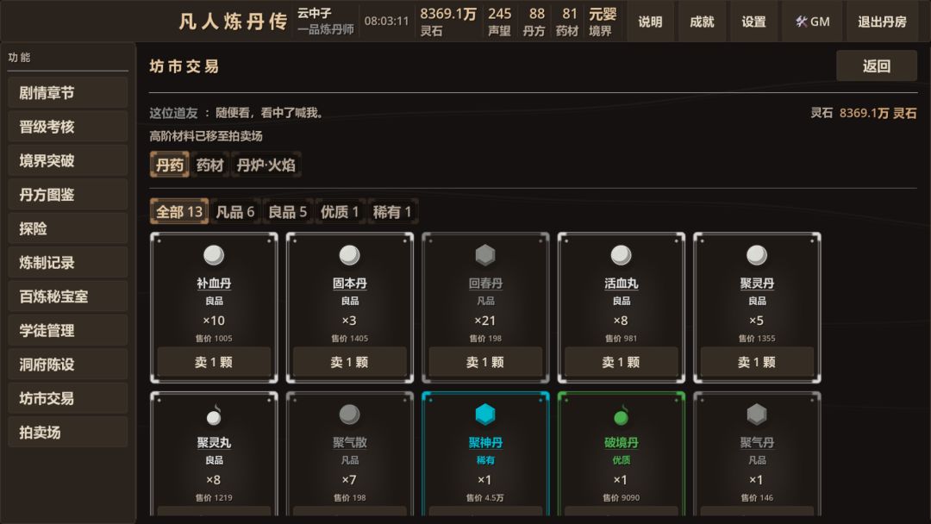Open 晋级考核 in the sidebar

tap(68, 127)
